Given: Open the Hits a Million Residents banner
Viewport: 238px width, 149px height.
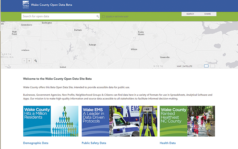Looking at the screenshot, I should [51, 121].
